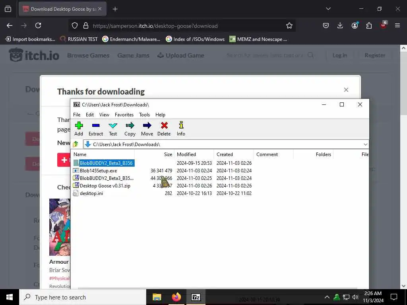Click modified date 2024-10-22 16:13
The width and height of the screenshot is (407, 305).
point(194,193)
